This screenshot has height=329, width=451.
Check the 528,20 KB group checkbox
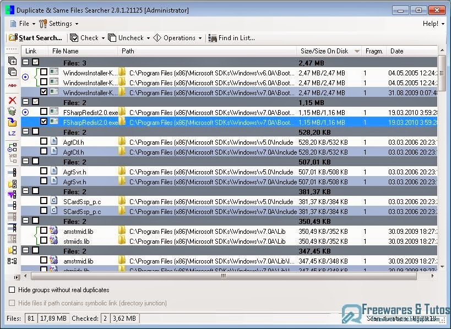(35, 131)
